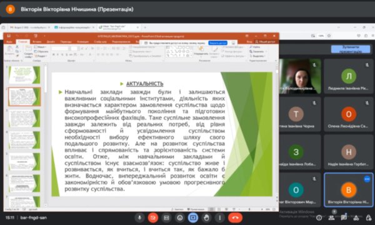The height and width of the screenshot is (225, 375).
Task: Click the Зупинити презентацію button
Action: click(x=351, y=49)
